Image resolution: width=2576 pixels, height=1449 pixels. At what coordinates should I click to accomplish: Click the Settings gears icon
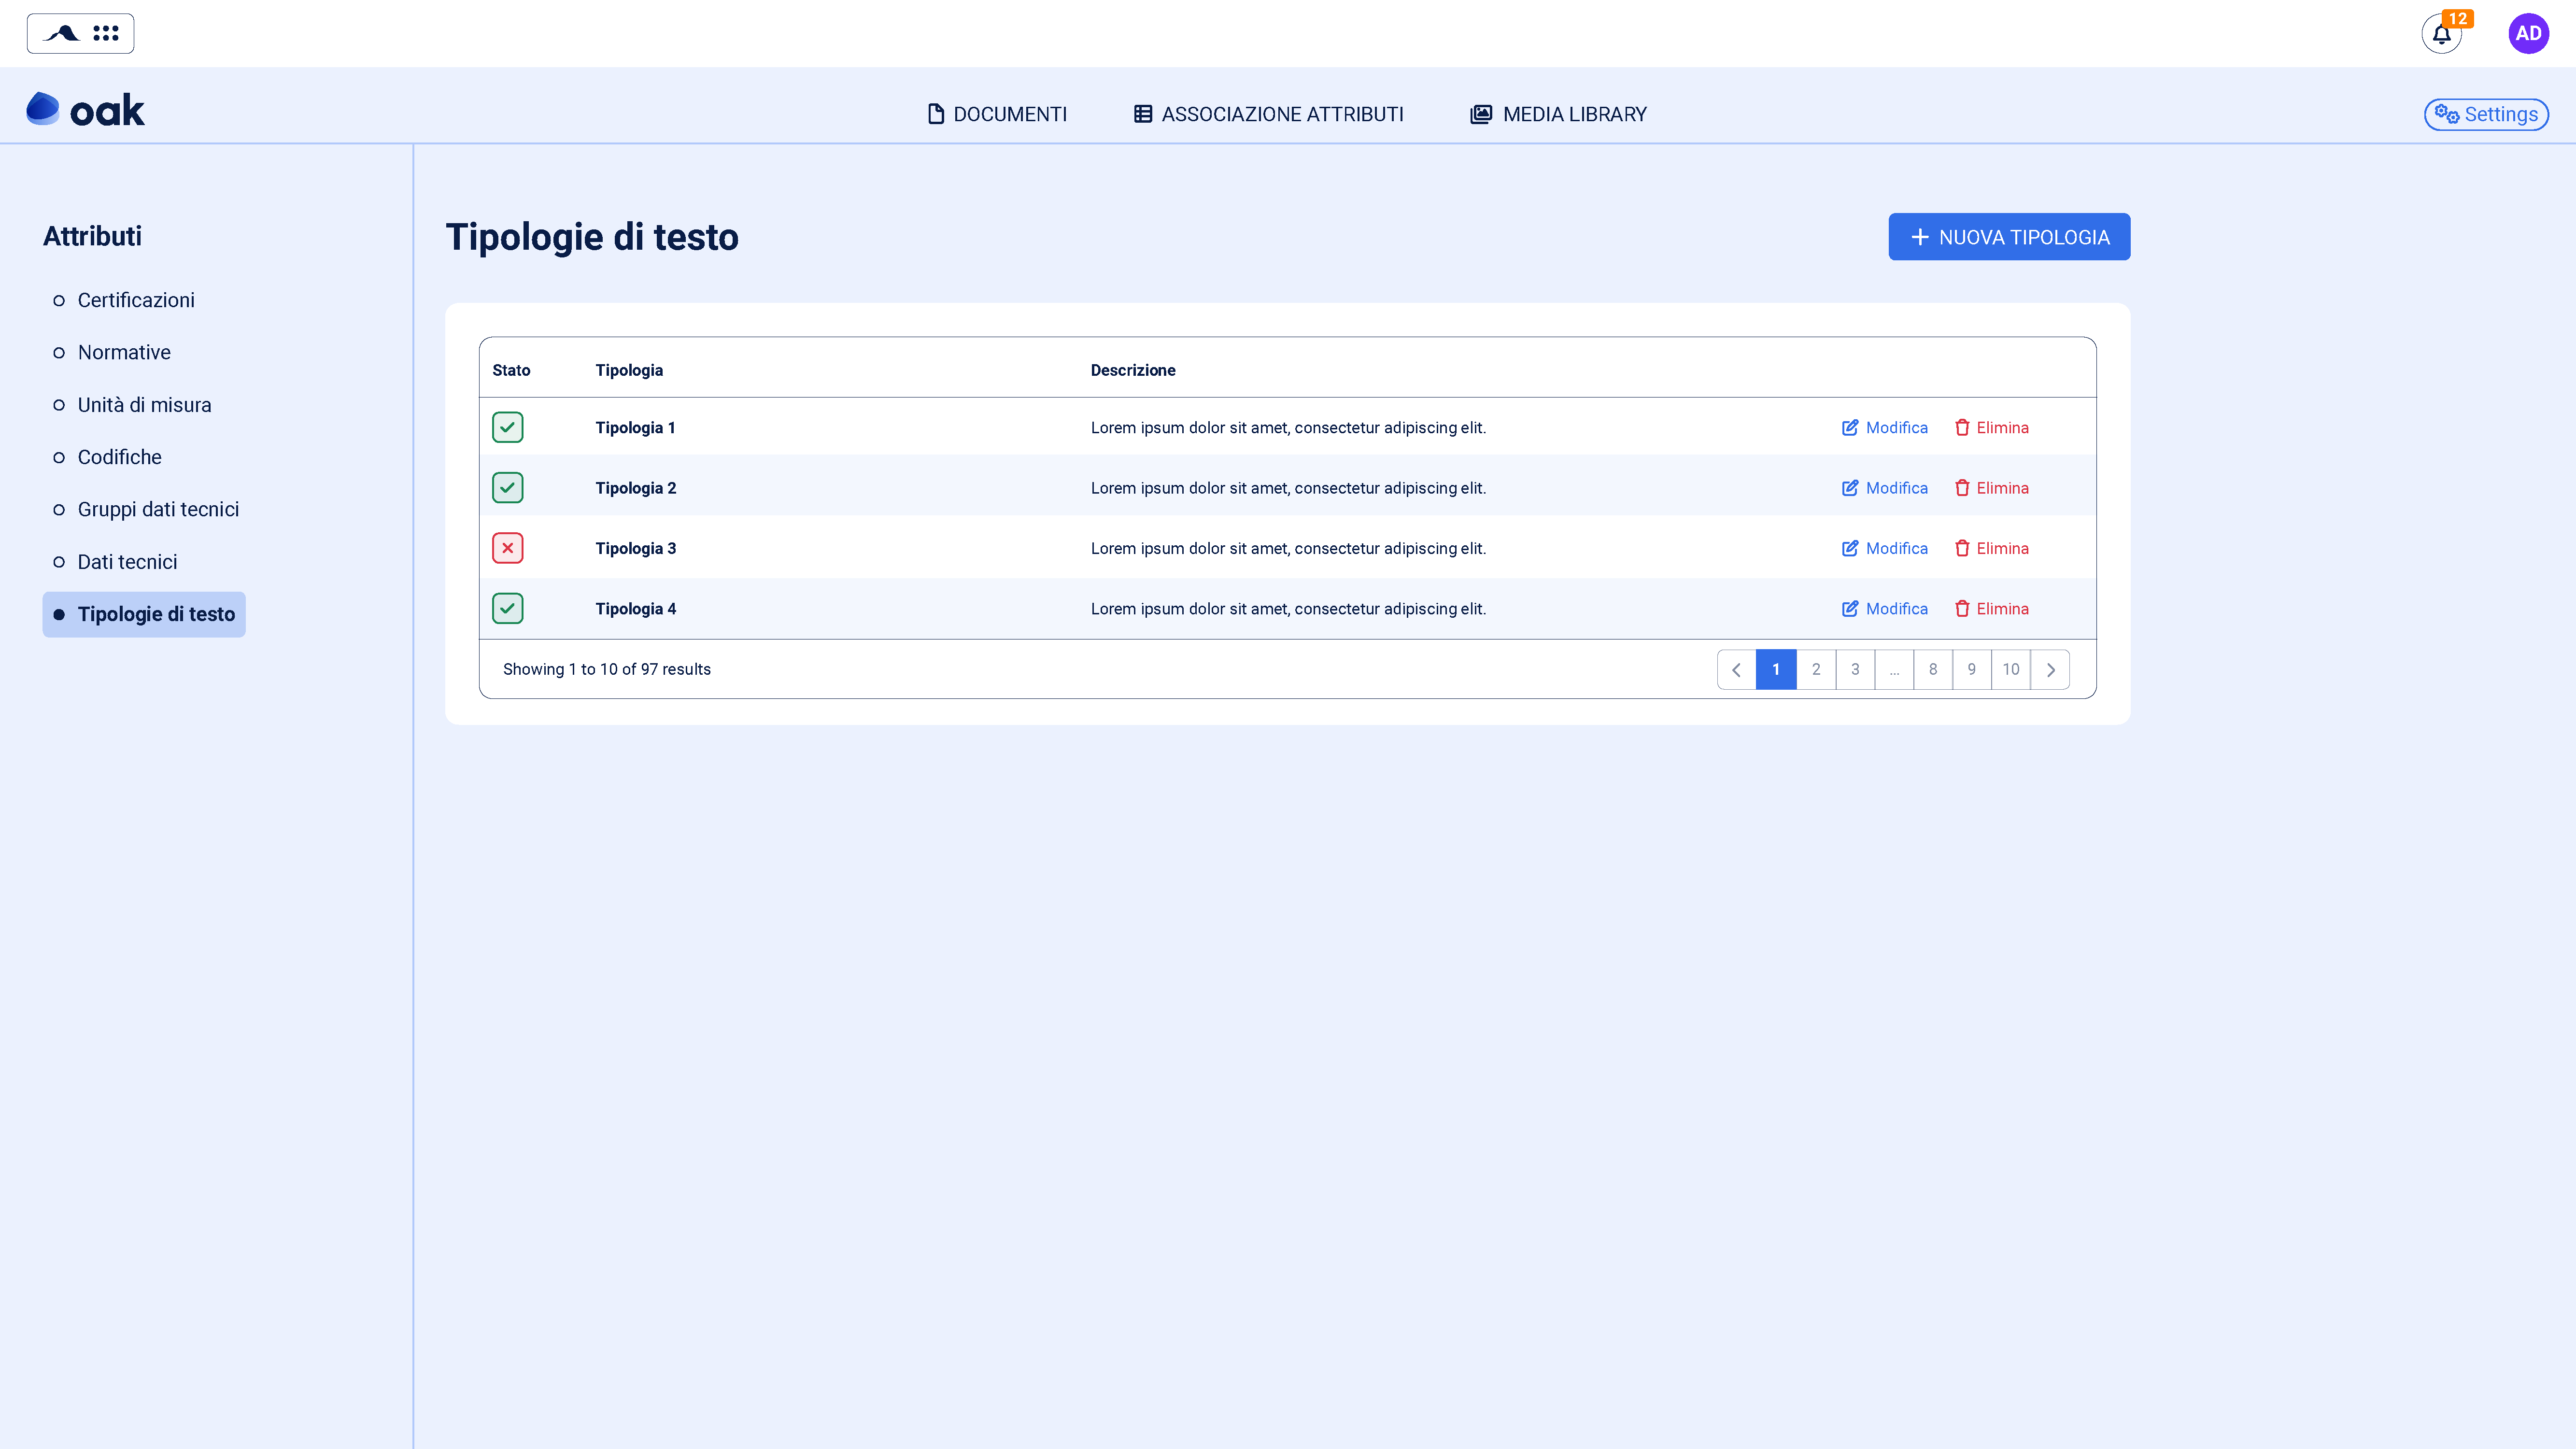click(2446, 114)
